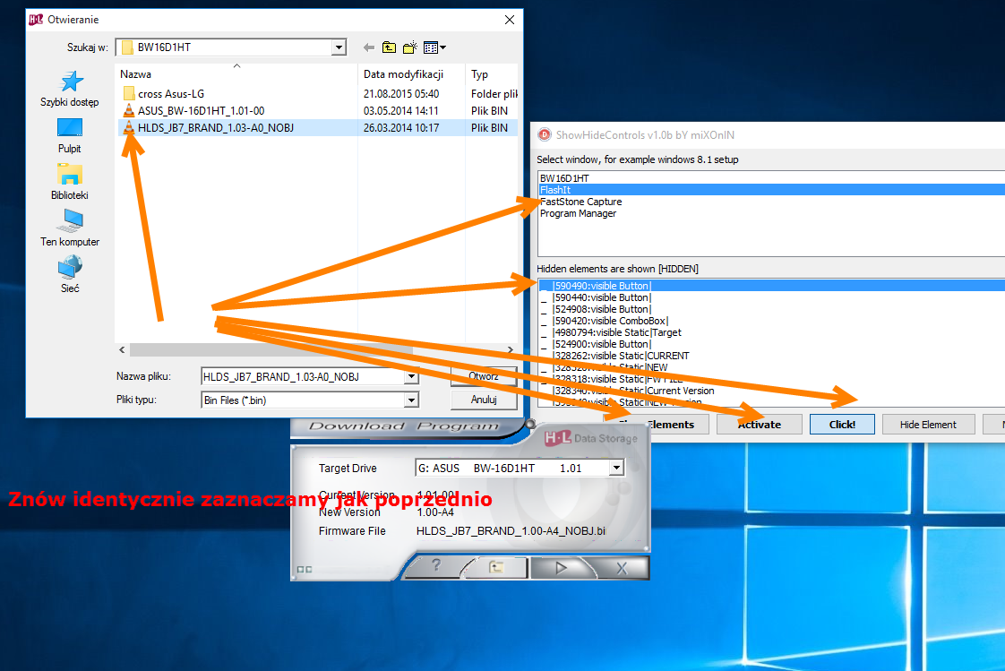This screenshot has height=671, width=1005.
Task: Click the Nazwa pliku filename field
Action: pyautogui.click(x=303, y=377)
